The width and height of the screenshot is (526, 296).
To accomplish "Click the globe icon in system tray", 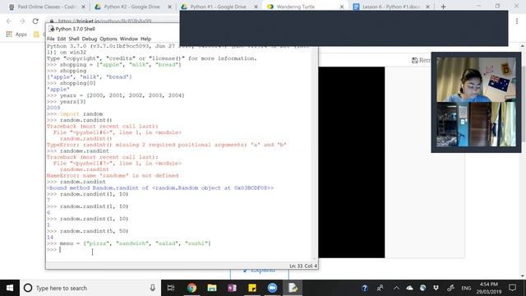I will [422, 288].
